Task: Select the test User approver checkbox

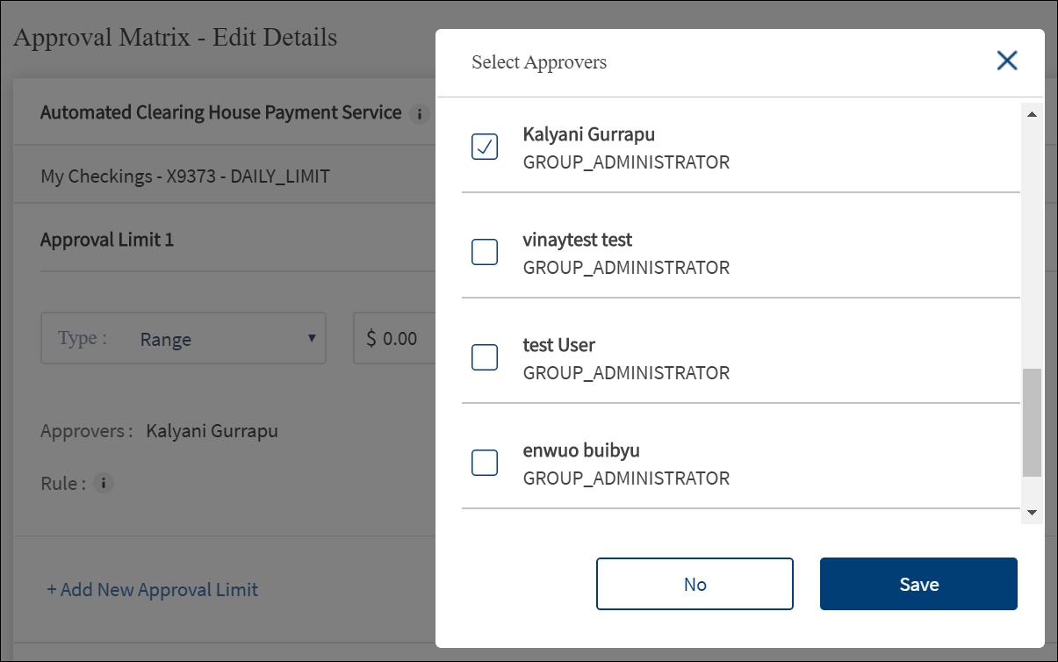Action: click(x=485, y=357)
